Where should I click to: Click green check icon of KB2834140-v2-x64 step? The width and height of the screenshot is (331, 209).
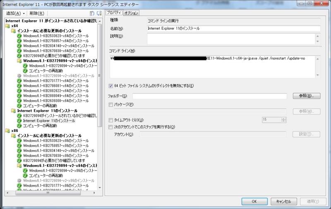(19, 46)
